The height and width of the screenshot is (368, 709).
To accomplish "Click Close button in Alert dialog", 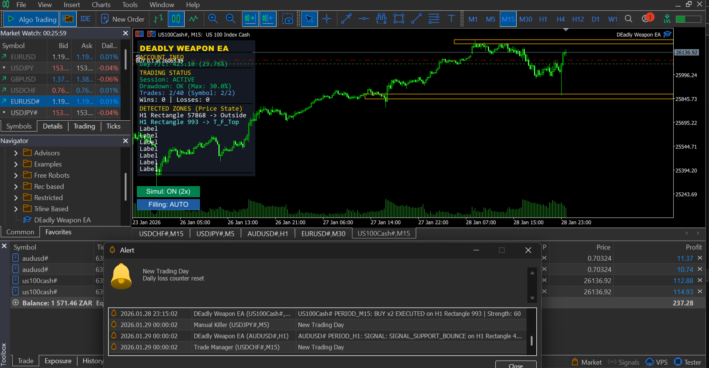I will (x=516, y=365).
